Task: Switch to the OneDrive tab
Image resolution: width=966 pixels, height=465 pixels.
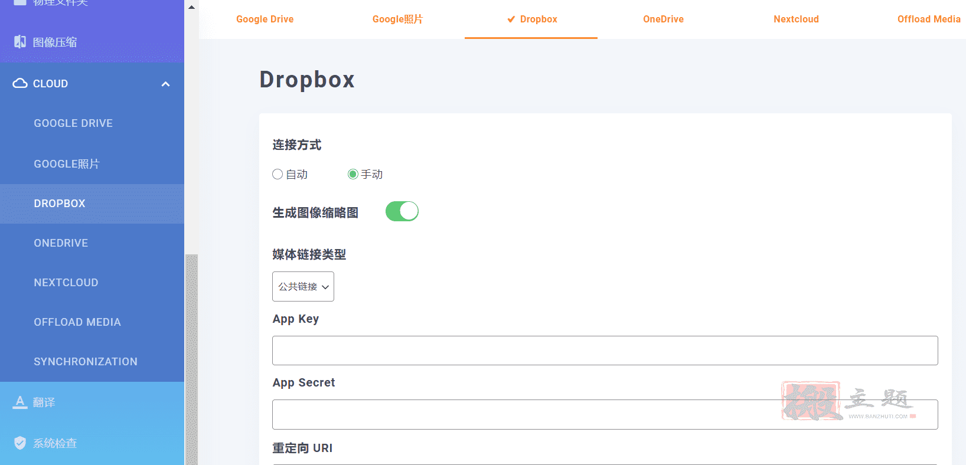Action: click(x=664, y=19)
